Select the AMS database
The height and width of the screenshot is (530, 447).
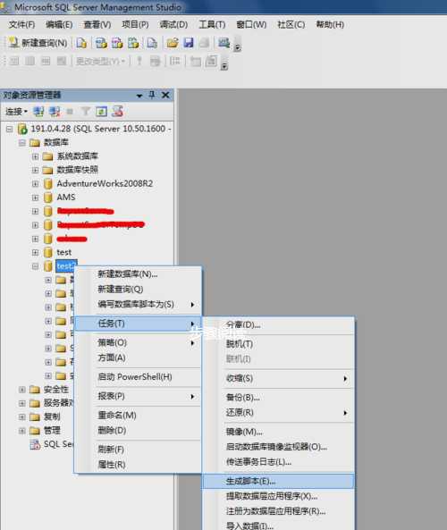point(66,197)
